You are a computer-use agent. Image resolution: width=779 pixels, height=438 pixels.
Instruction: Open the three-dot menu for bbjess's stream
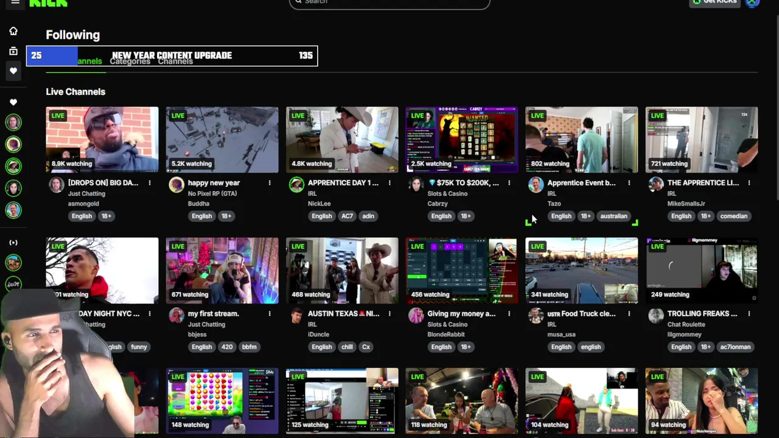[270, 314]
